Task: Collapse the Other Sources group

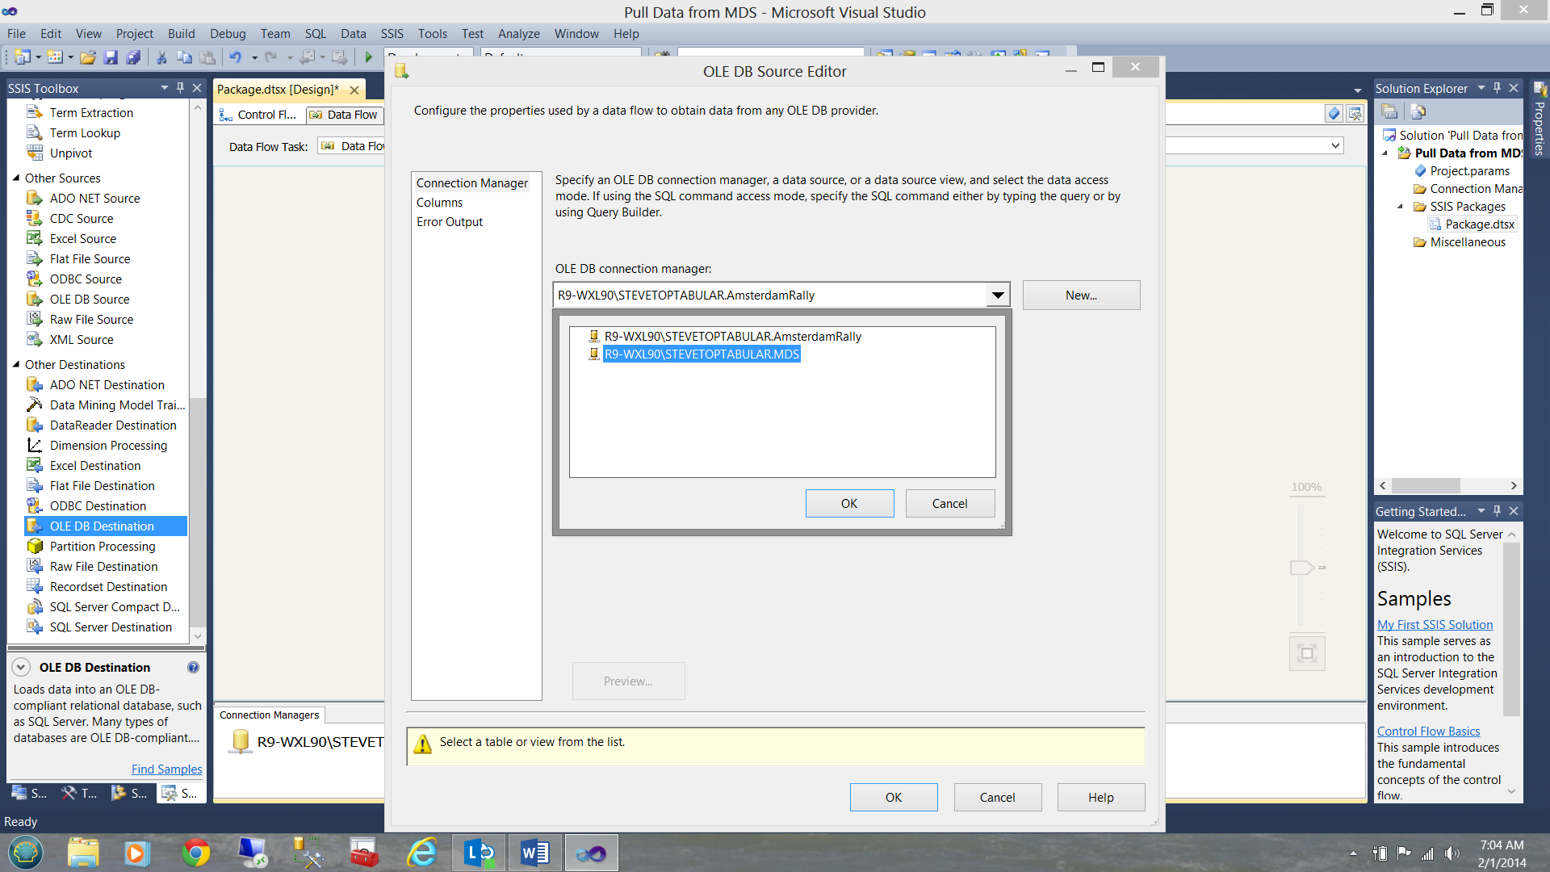Action: click(x=16, y=178)
